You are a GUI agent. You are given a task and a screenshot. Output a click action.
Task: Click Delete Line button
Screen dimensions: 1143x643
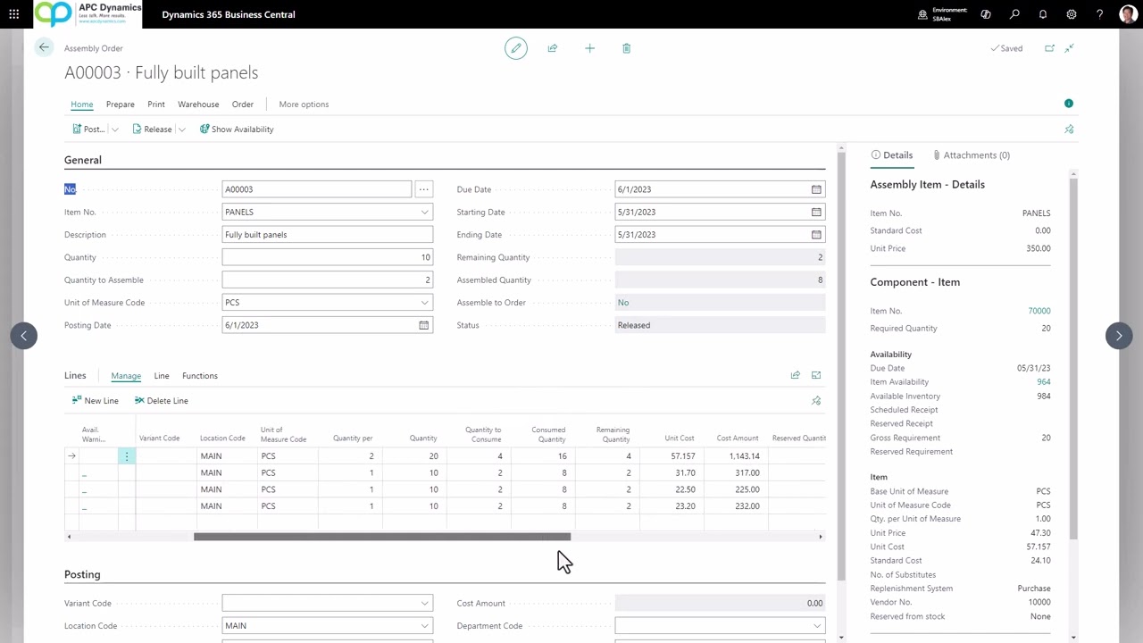tap(162, 401)
